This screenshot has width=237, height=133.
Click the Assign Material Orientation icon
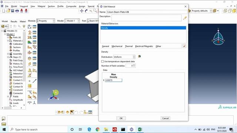click(x=30, y=47)
